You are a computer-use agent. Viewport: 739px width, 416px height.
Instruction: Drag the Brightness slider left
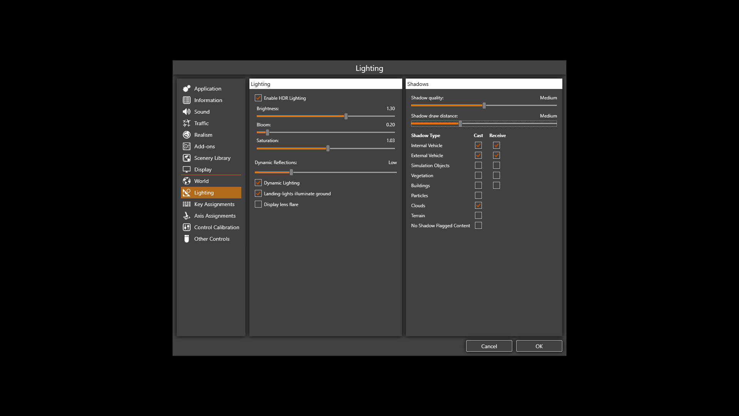[x=346, y=116]
